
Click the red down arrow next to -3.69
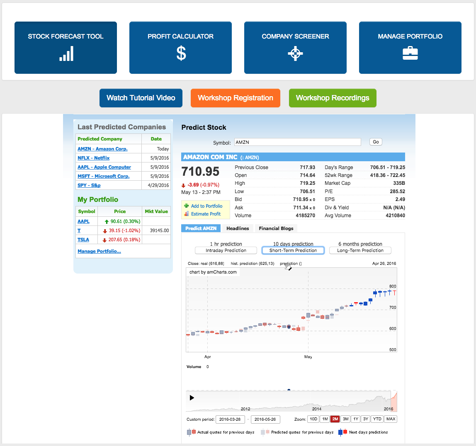tap(183, 185)
